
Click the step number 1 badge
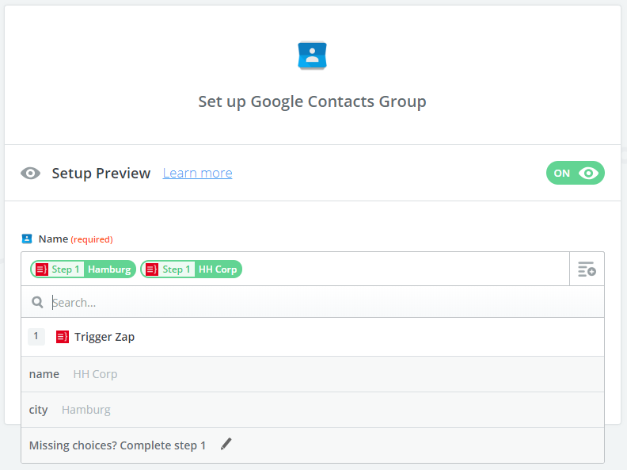click(x=36, y=337)
